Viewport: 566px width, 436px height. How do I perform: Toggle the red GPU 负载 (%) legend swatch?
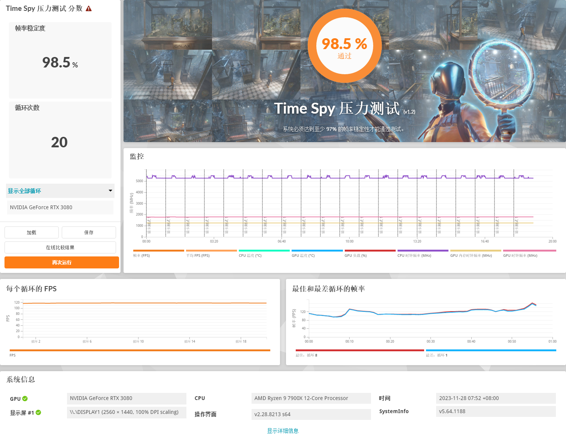(x=370, y=250)
